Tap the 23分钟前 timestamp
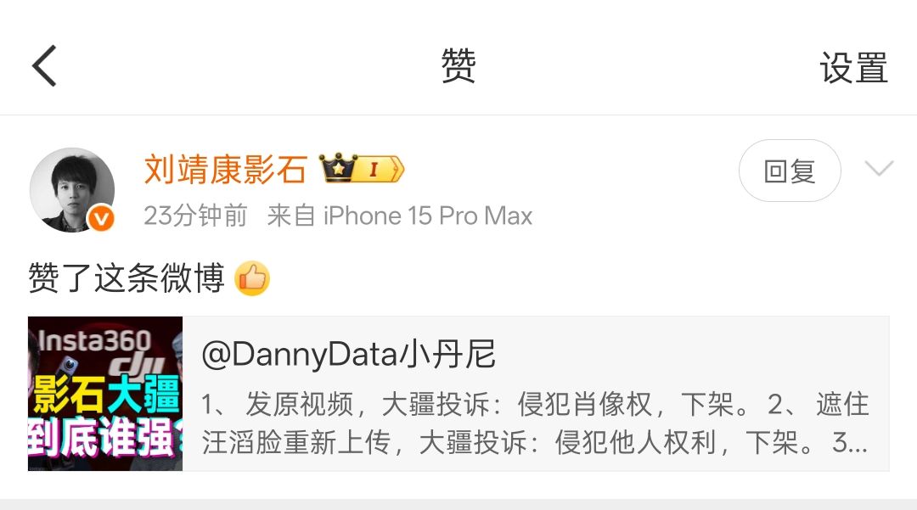This screenshot has width=917, height=510. (x=195, y=216)
